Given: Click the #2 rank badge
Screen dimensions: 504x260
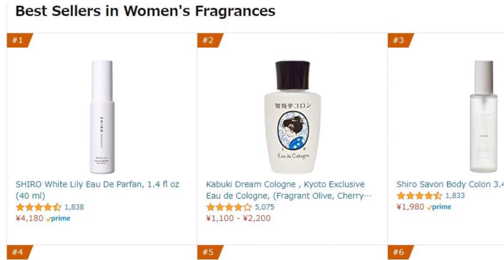Looking at the screenshot, I should click(208, 41).
